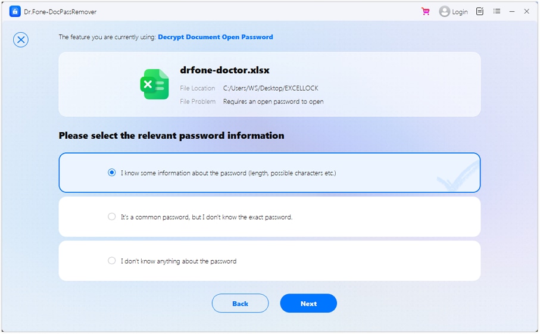
Task: Minimize the DocPassRemover window
Action: point(512,11)
